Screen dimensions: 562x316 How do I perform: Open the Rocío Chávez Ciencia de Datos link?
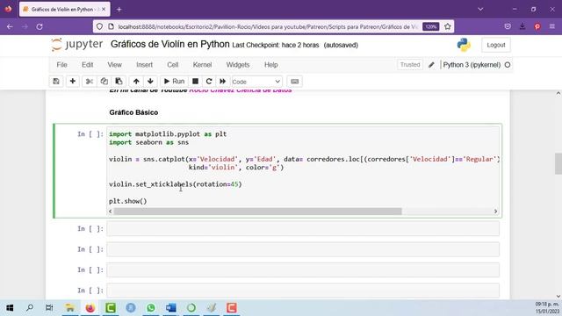(x=240, y=90)
